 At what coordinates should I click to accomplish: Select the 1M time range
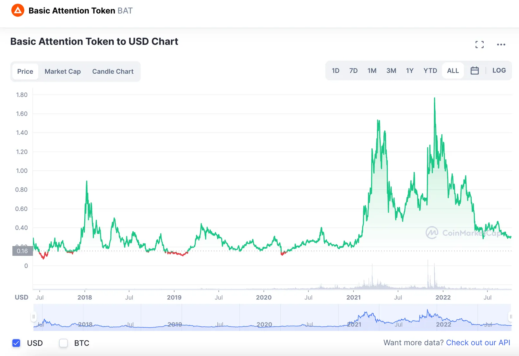tap(372, 70)
